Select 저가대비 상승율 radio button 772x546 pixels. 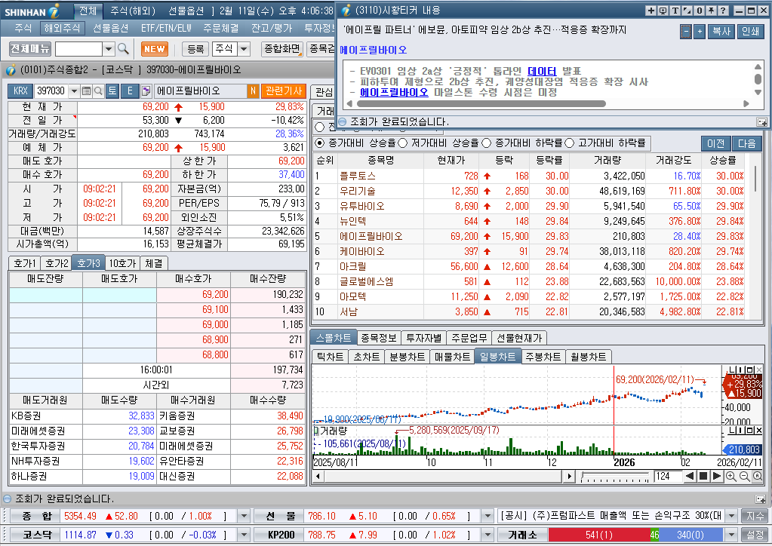402,143
